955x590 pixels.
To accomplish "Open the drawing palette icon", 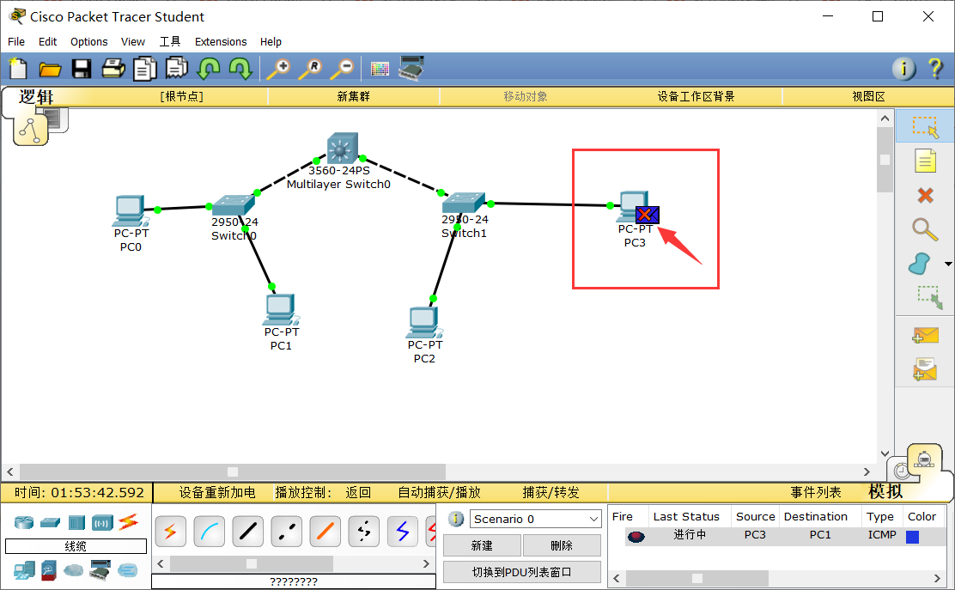I will point(380,69).
